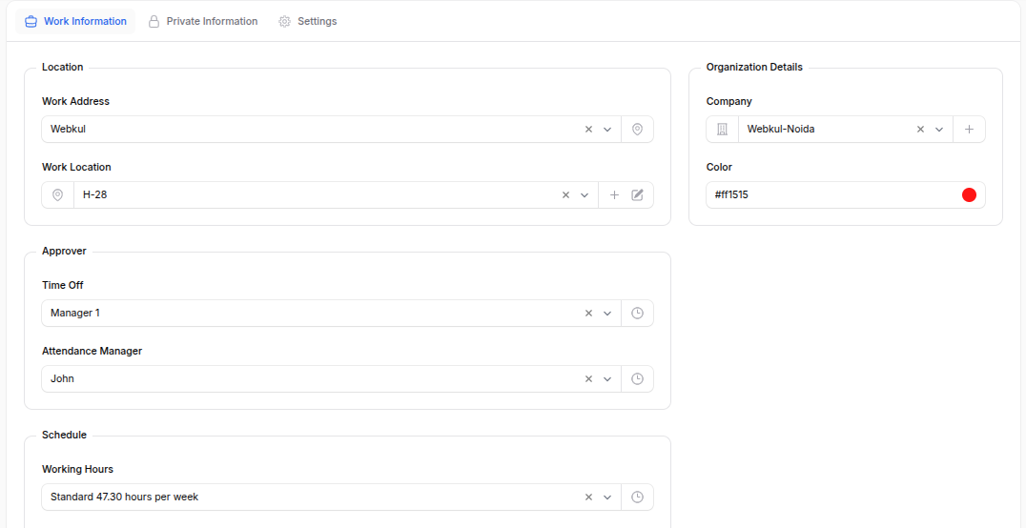This screenshot has width=1026, height=528.
Task: Open the Settings tab
Action: point(307,21)
